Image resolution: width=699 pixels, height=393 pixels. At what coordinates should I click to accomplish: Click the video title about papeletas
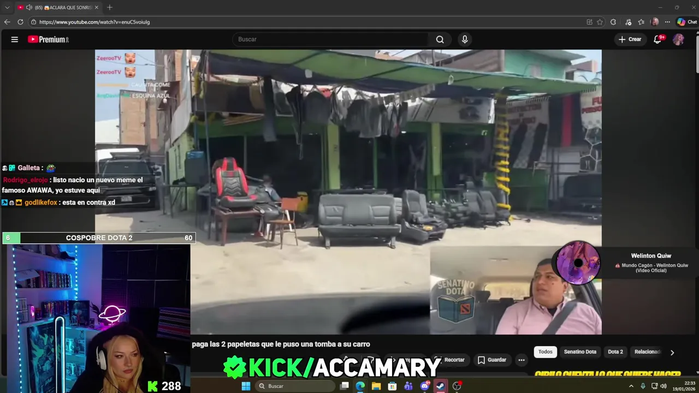click(x=281, y=344)
